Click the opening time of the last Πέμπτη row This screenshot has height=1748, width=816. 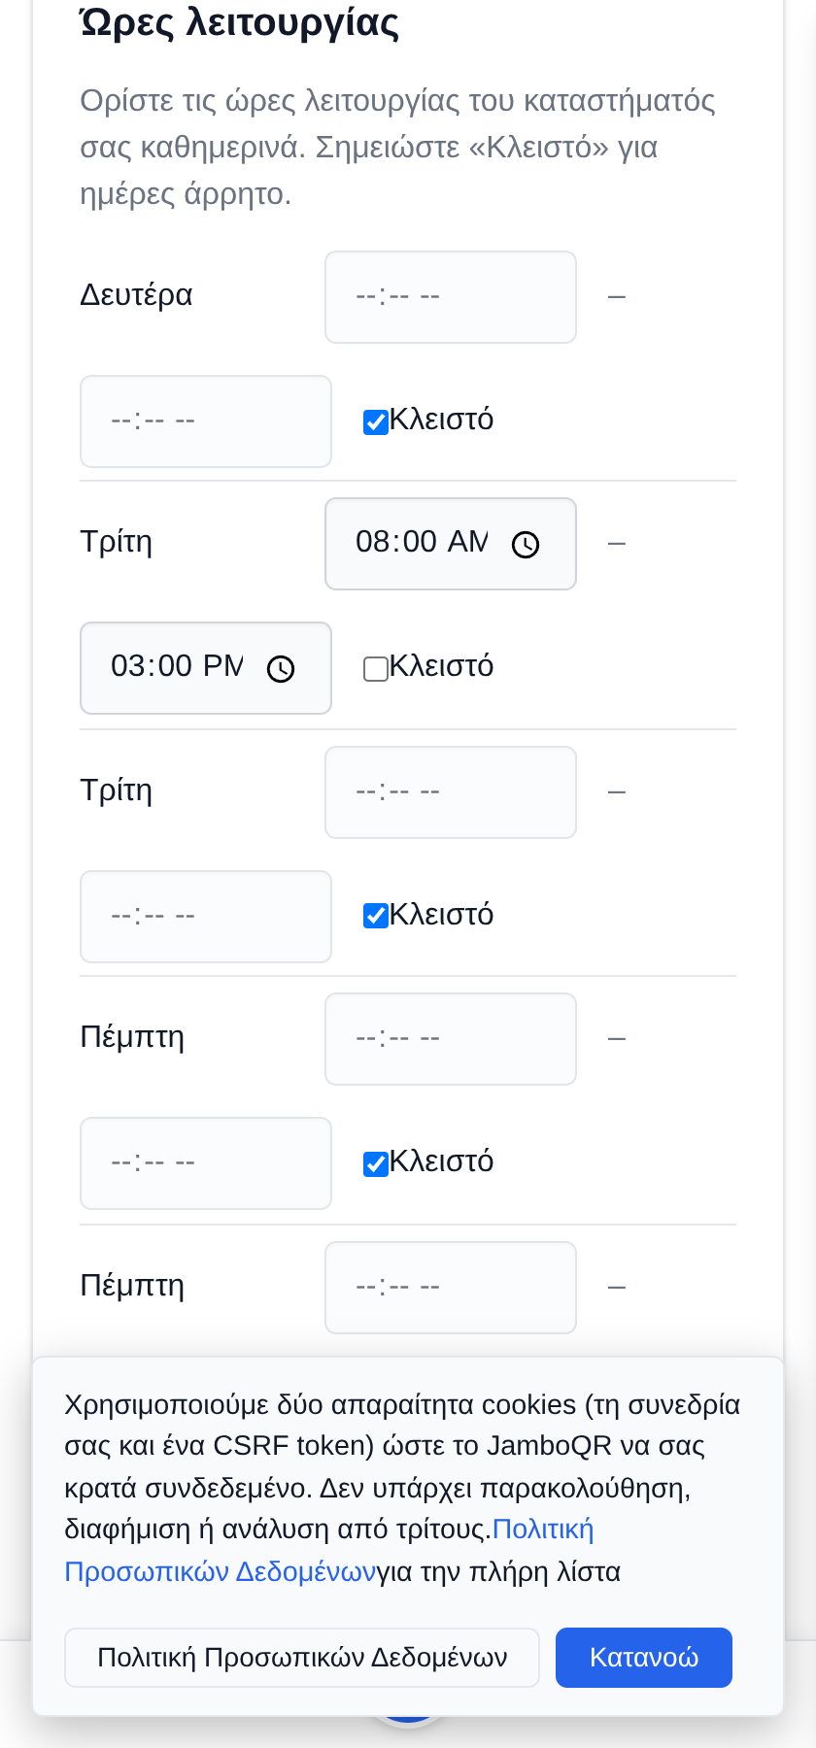tap(451, 1288)
